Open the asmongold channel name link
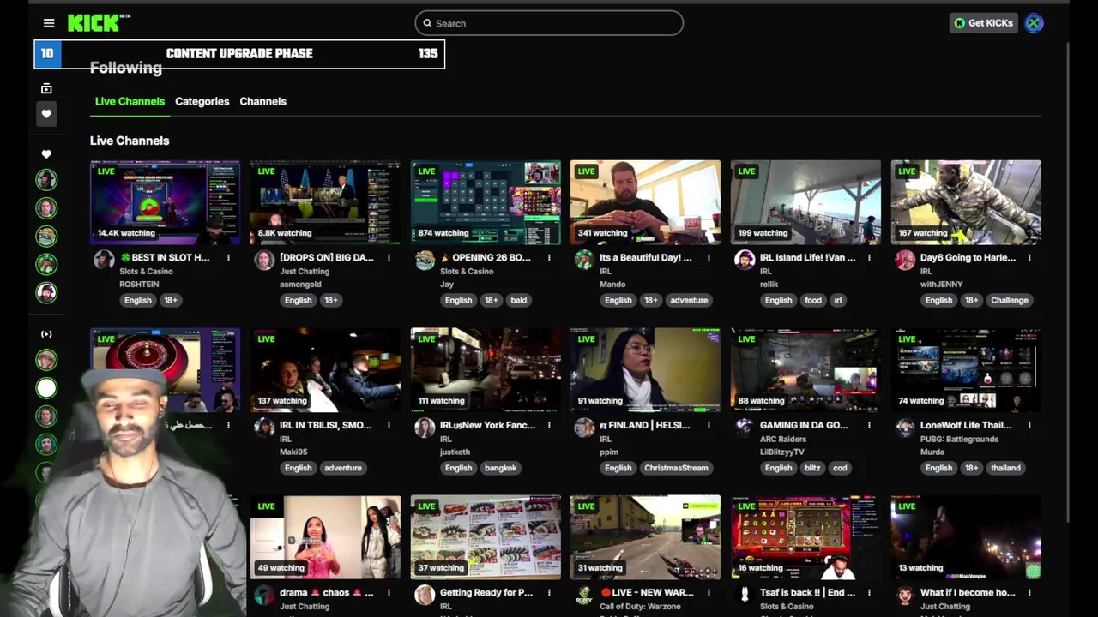 pyautogui.click(x=302, y=284)
